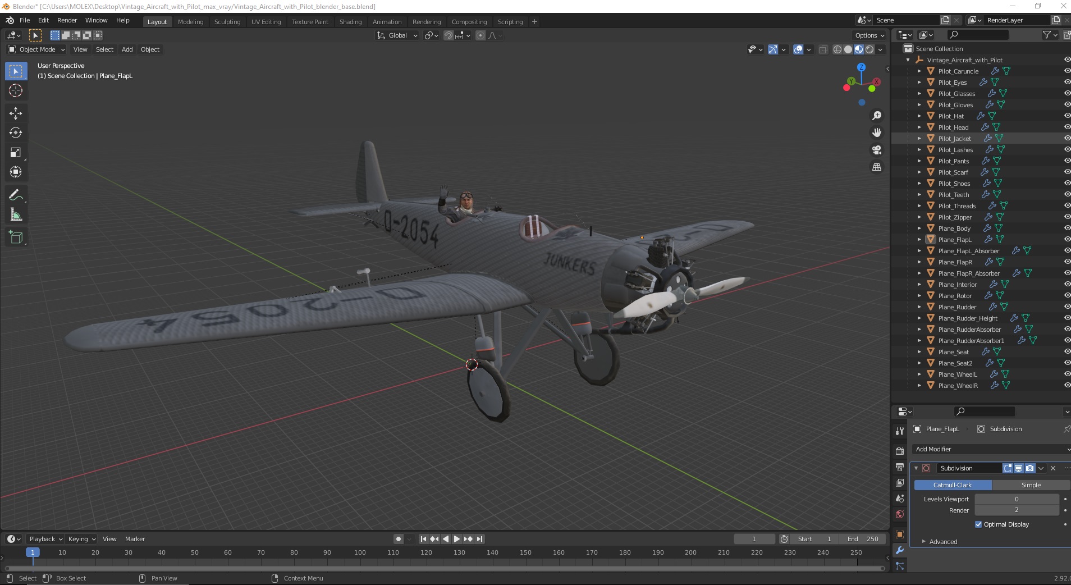Open the File menu

(25, 20)
